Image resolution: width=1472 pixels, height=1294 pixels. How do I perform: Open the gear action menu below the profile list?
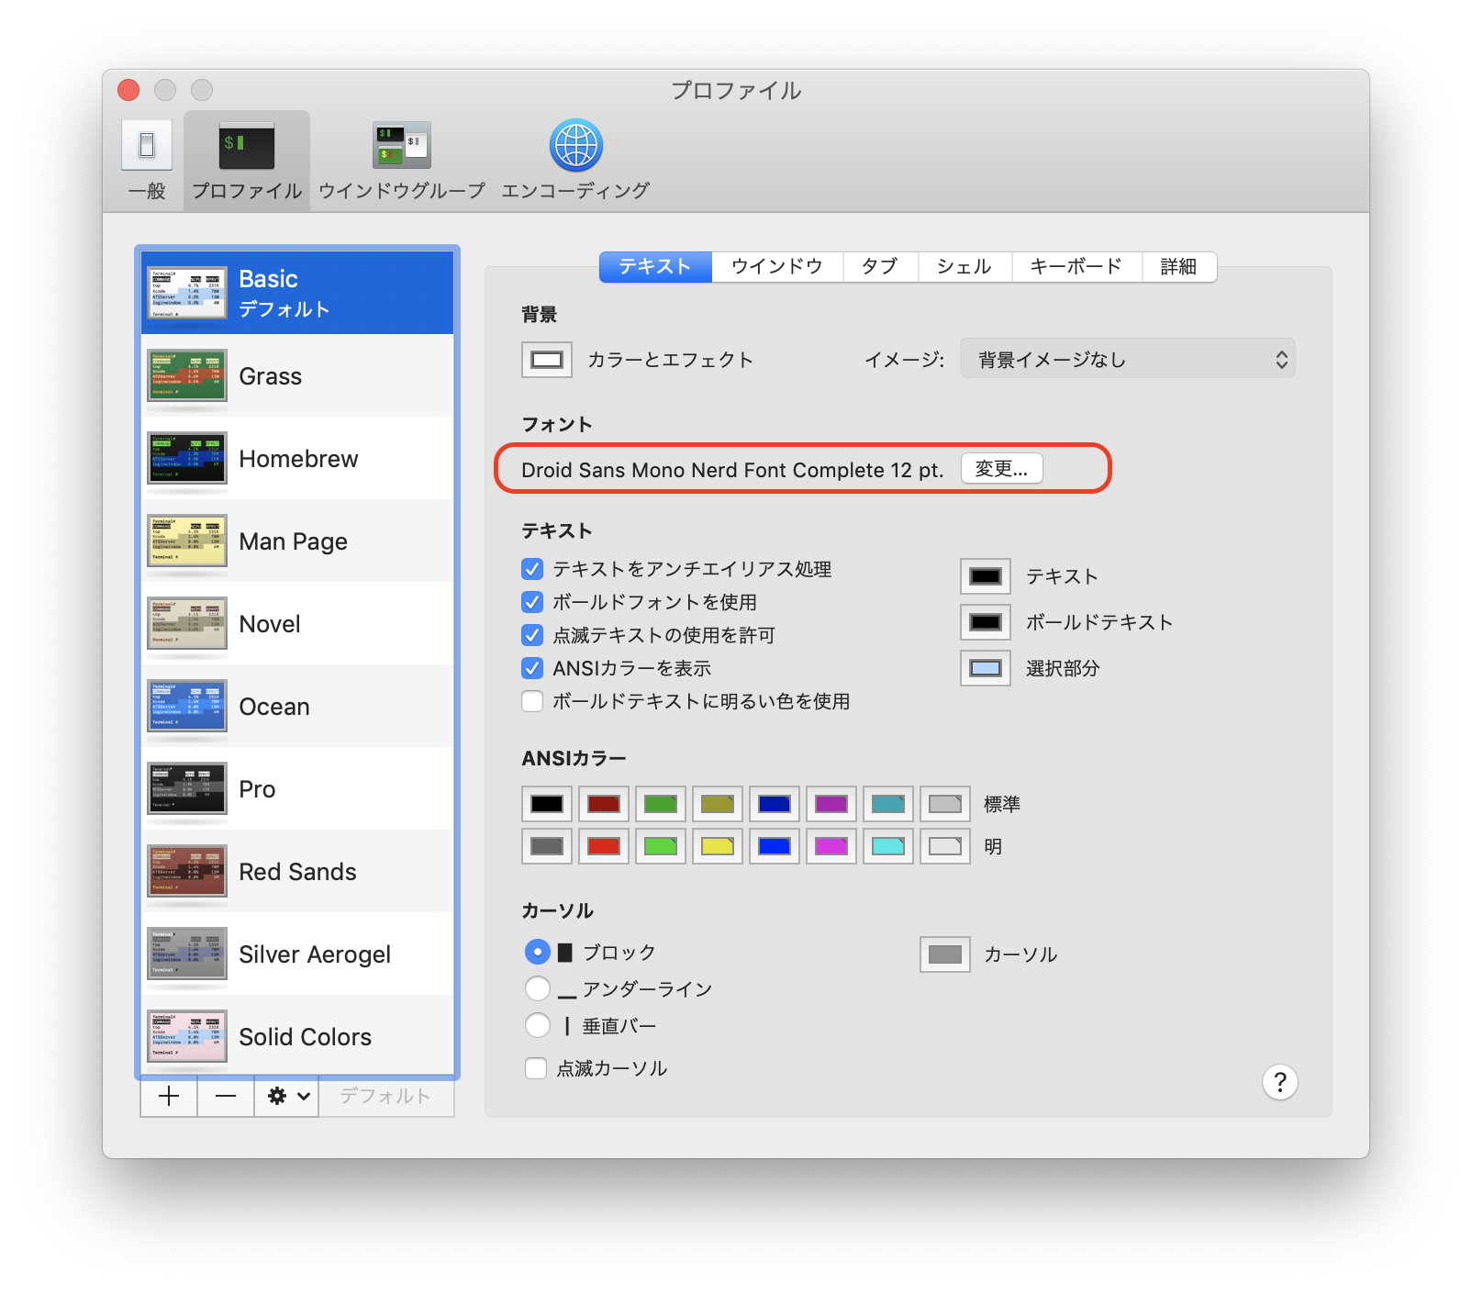coord(284,1096)
